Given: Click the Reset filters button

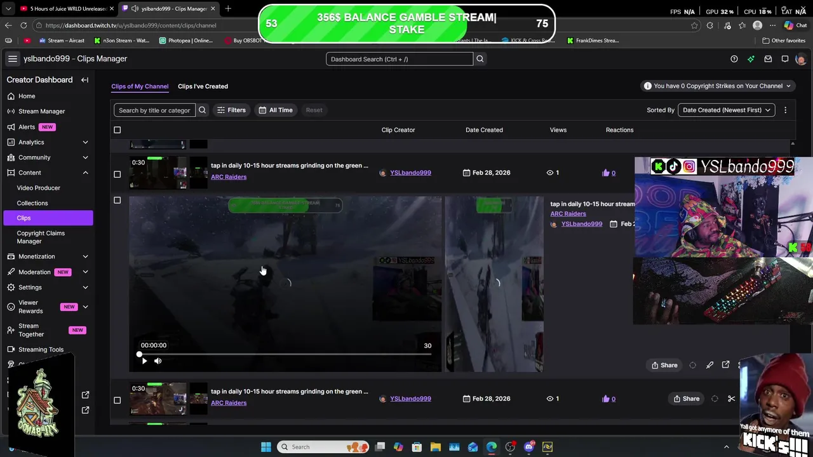Looking at the screenshot, I should tap(314, 110).
